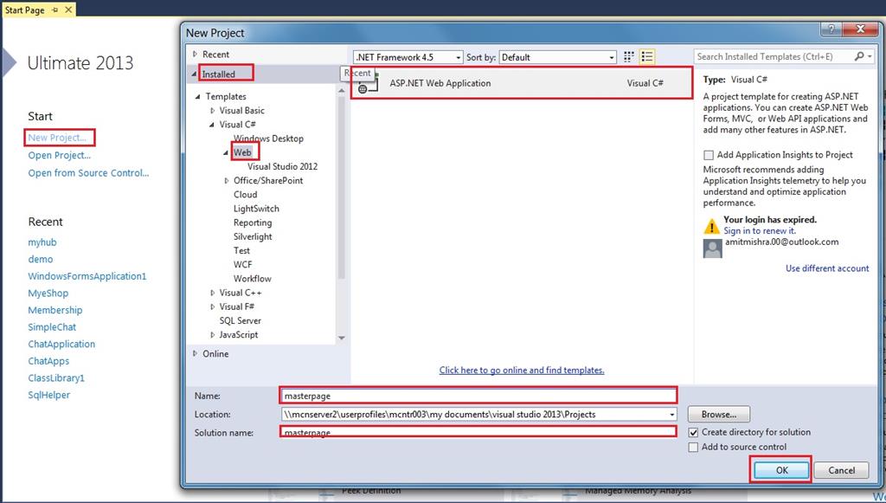This screenshot has height=503, width=886.
Task: Open recent project ChatApps
Action: [x=48, y=361]
